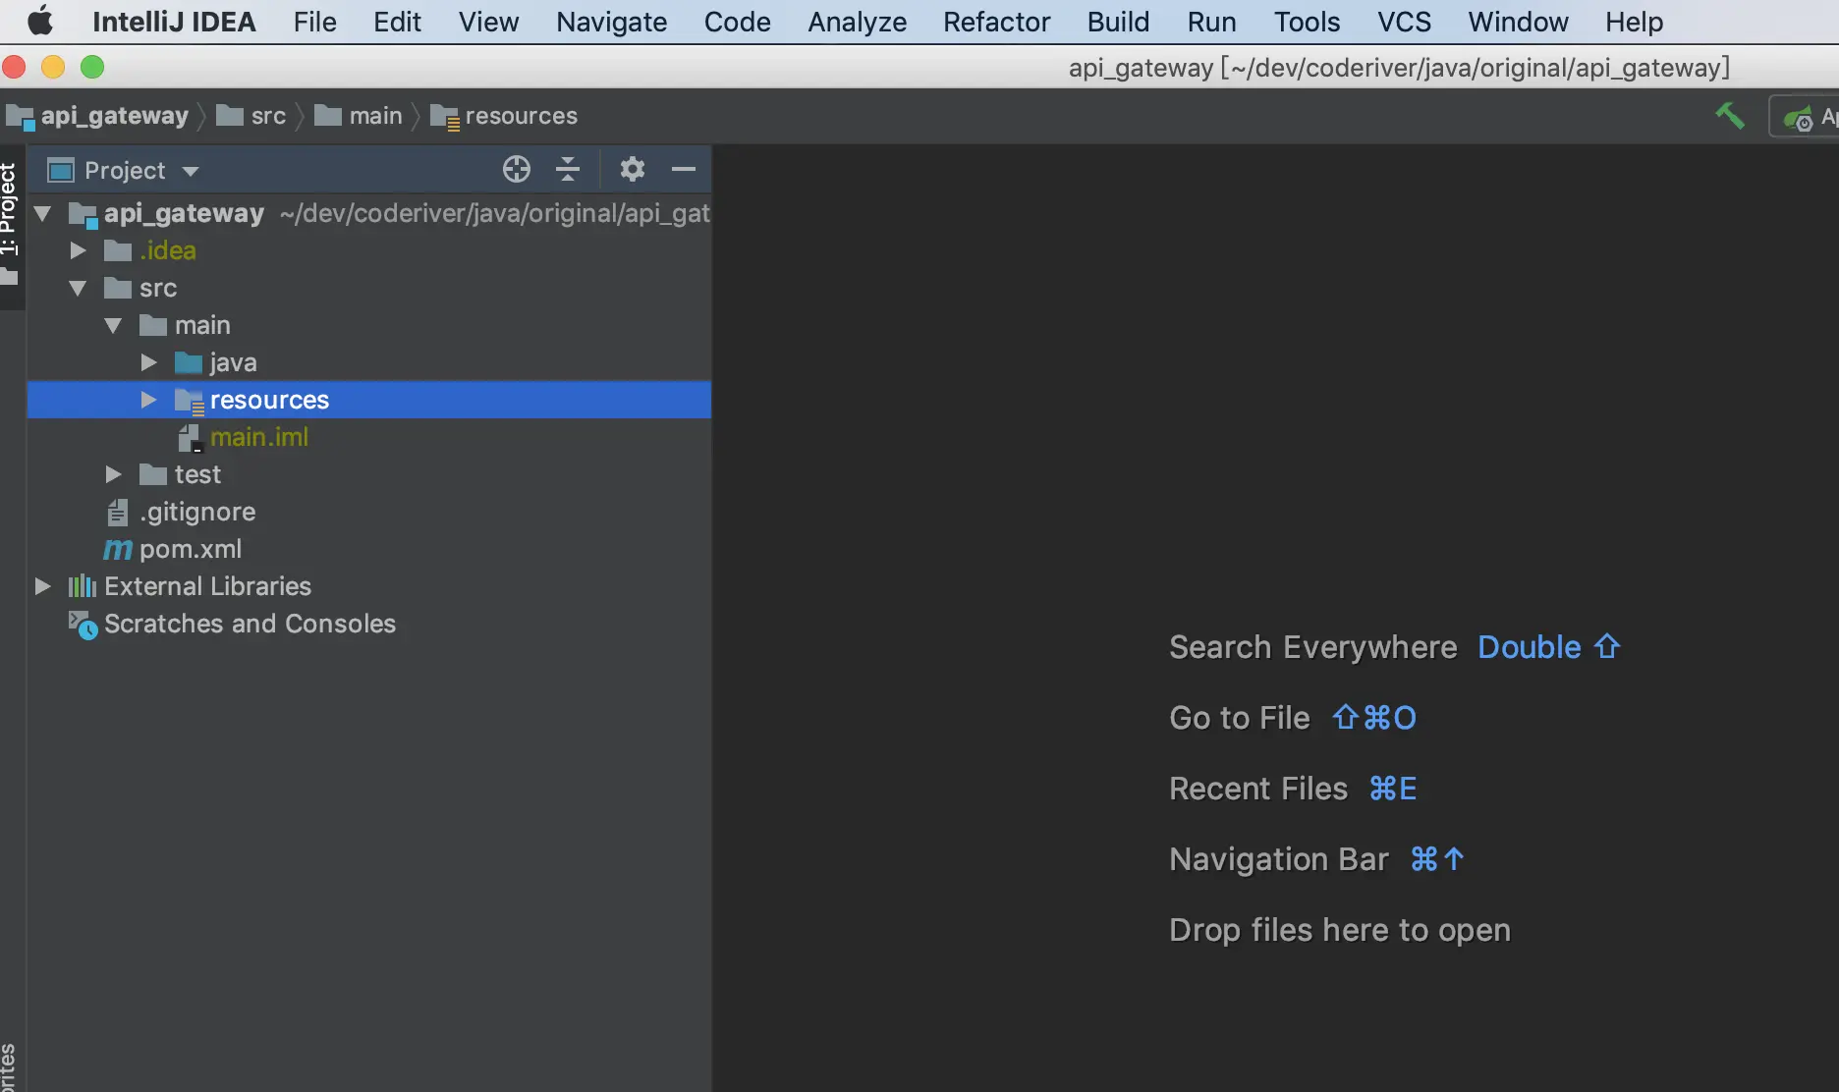Screen dimensions: 1839x1092
Task: Open the Run menu
Action: (1211, 21)
